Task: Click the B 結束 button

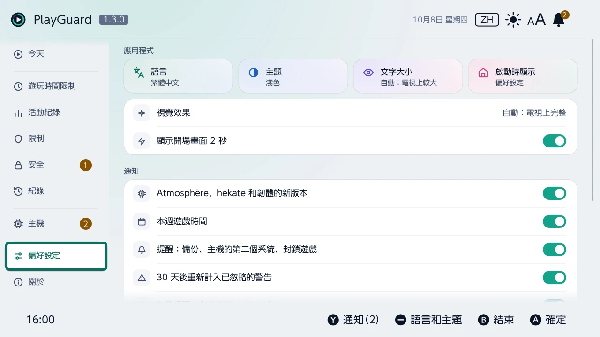Action: click(x=496, y=320)
